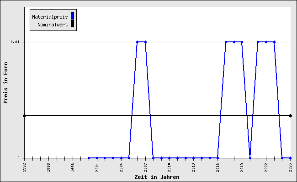Pick the blue 2005 zero-value data point
This screenshot has height=182, width=297.
[129, 158]
